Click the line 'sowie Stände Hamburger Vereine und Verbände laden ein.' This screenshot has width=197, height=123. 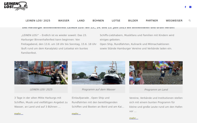click(x=136, y=49)
